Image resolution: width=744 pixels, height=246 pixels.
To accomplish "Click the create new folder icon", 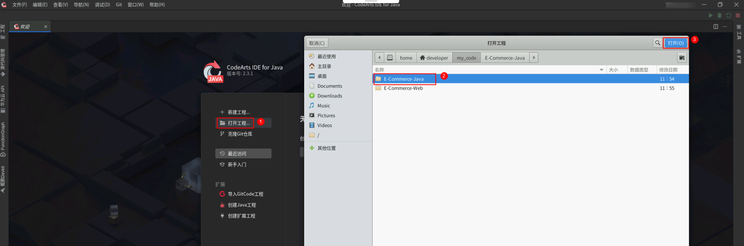I will [x=682, y=58].
